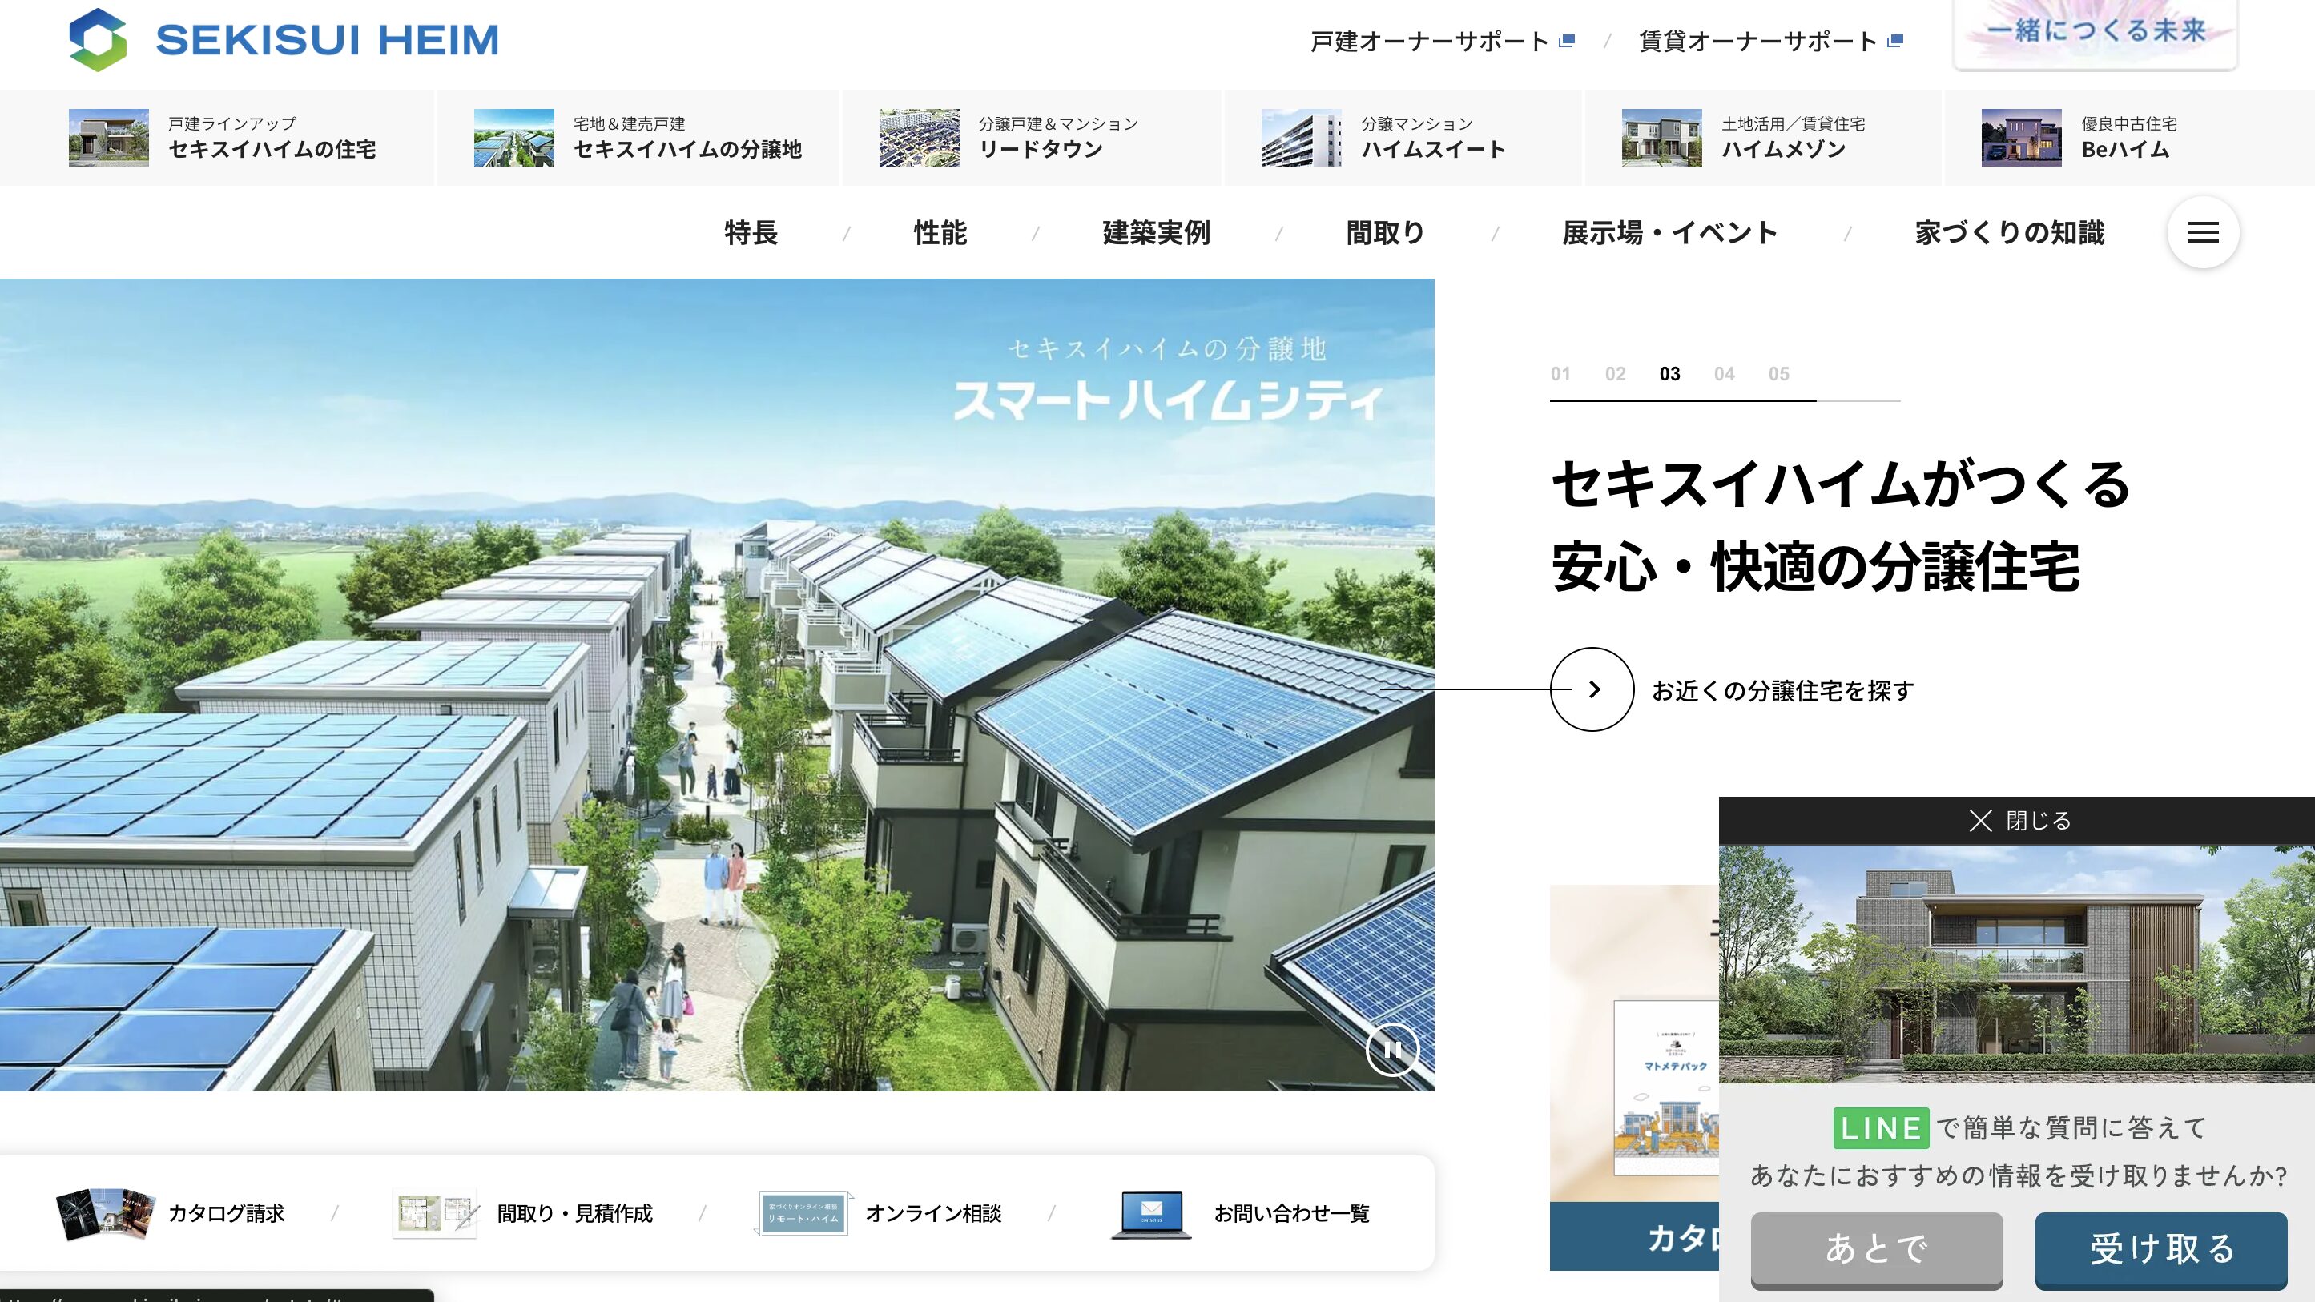The width and height of the screenshot is (2315, 1302).
Task: Click the house photo in LINE popup
Action: 2017,963
